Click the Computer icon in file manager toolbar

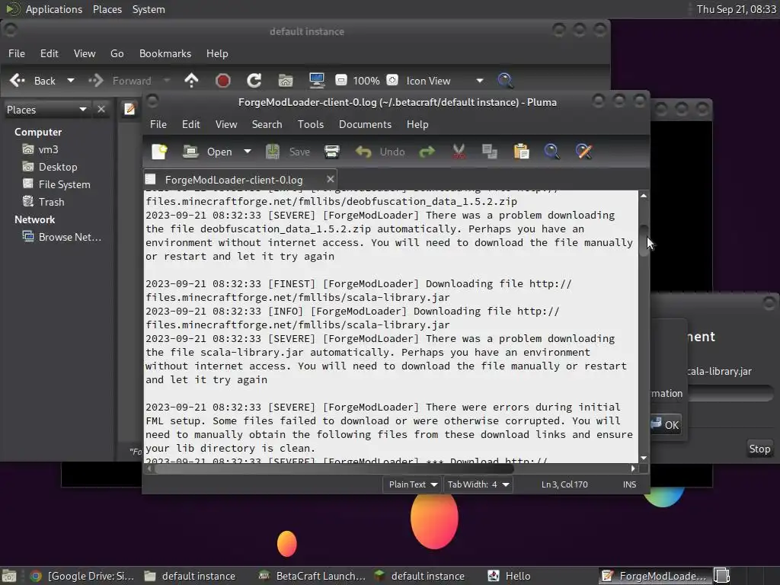pyautogui.click(x=317, y=81)
